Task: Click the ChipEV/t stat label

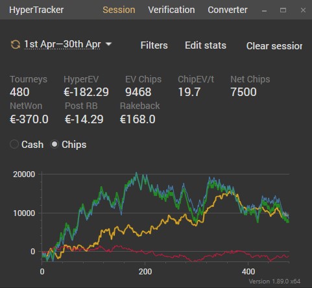Action: click(x=196, y=79)
